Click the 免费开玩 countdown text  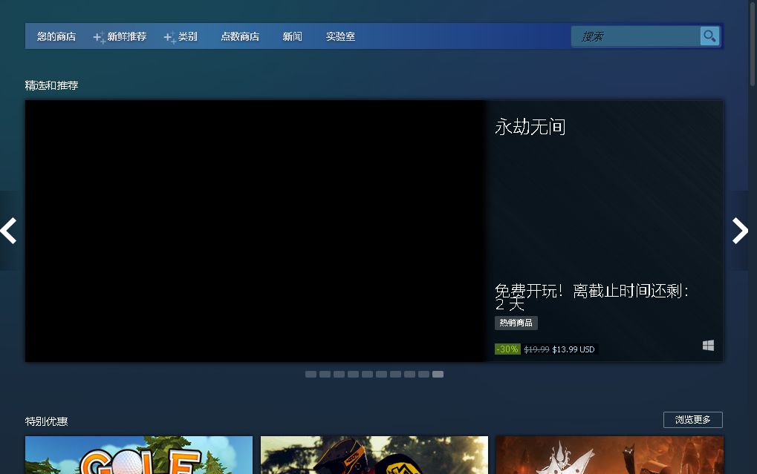point(591,297)
